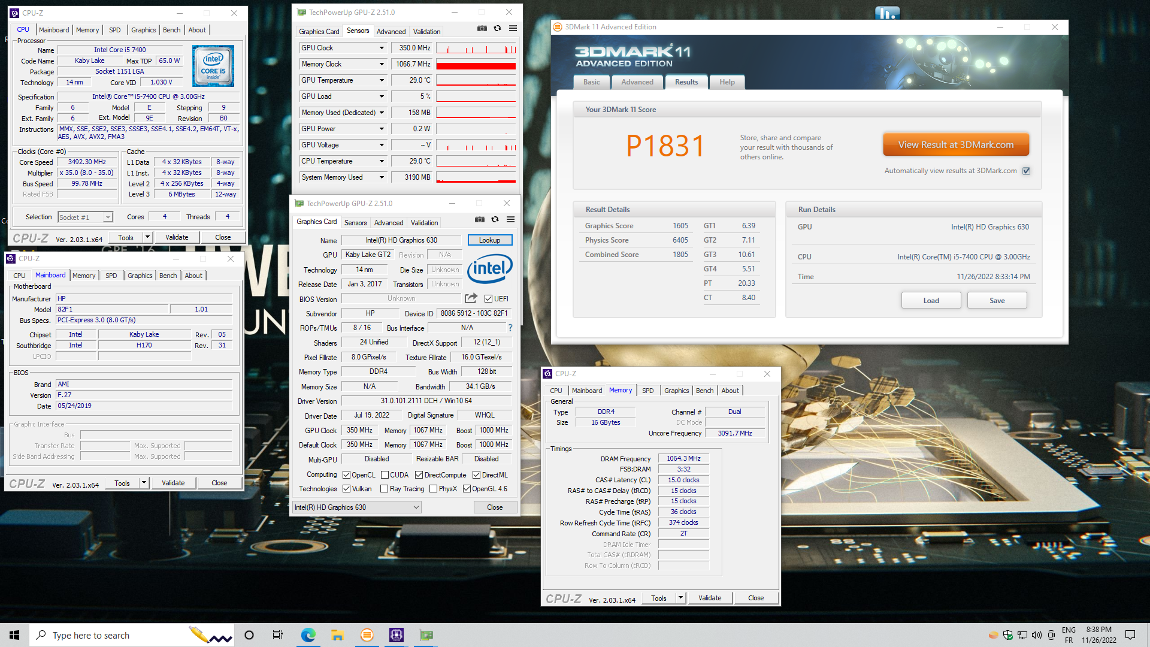The width and height of the screenshot is (1150, 647).
Task: Toggle DirectCompute checkbox
Action: pyautogui.click(x=419, y=475)
